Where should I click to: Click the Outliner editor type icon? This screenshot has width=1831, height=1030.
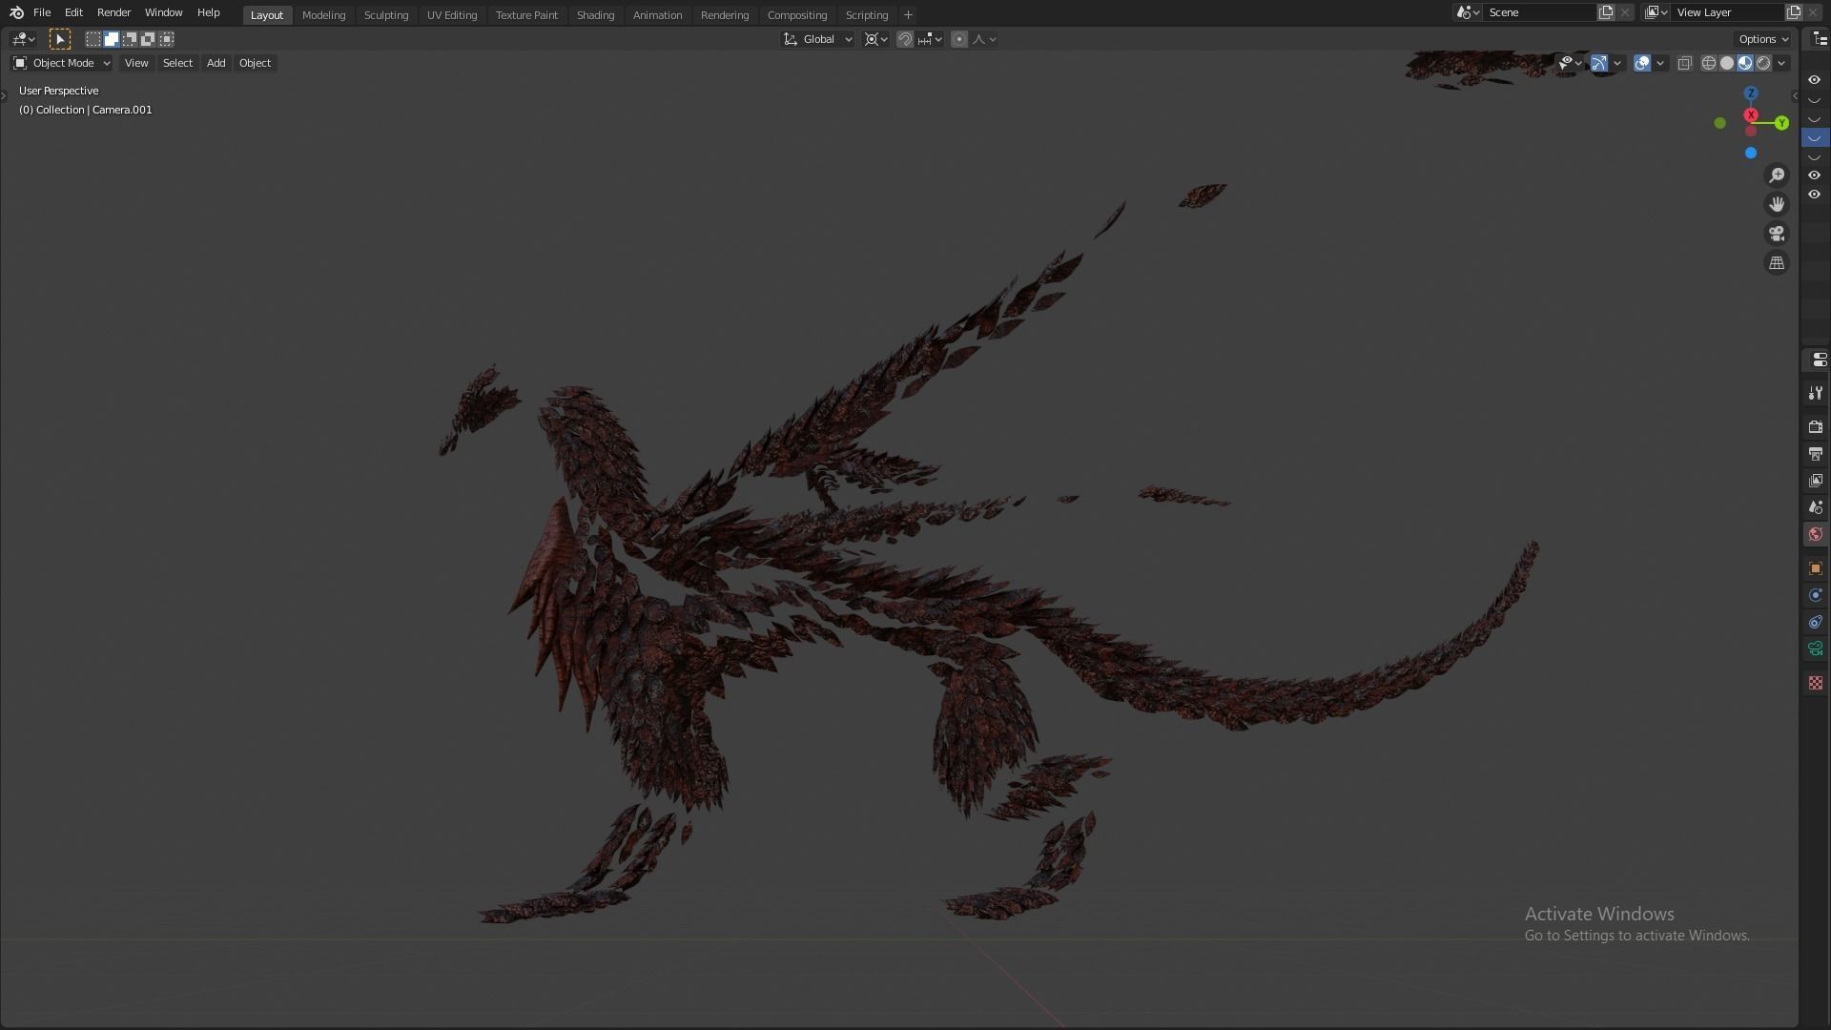(x=1820, y=39)
